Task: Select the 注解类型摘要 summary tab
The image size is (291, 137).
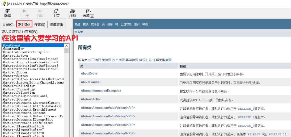Action: pos(162,60)
